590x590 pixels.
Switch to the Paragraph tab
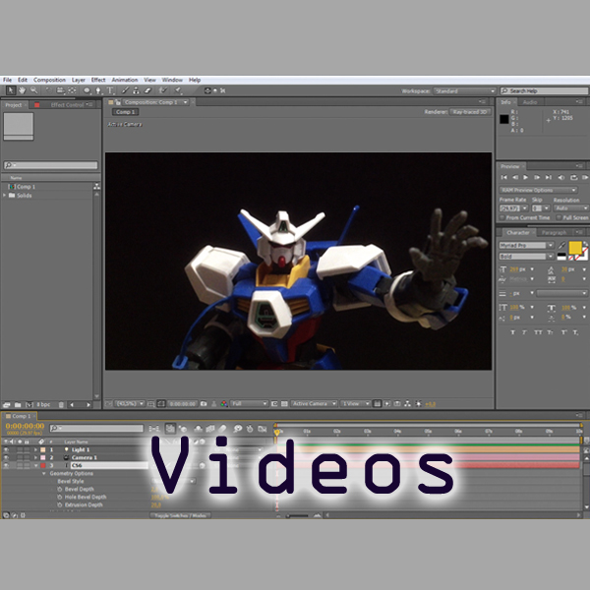554,232
